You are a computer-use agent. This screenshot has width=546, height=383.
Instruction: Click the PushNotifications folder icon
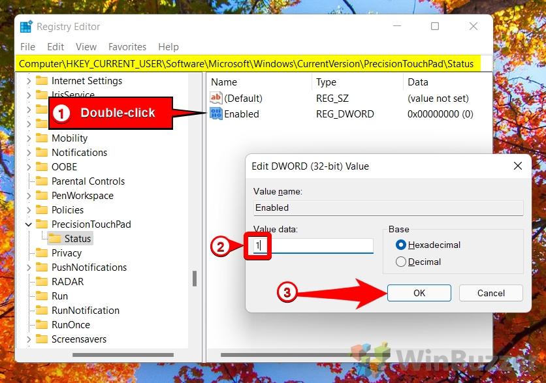42,267
